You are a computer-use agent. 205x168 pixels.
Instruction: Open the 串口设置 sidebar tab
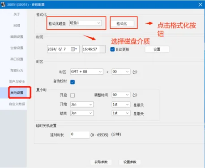click(17, 59)
